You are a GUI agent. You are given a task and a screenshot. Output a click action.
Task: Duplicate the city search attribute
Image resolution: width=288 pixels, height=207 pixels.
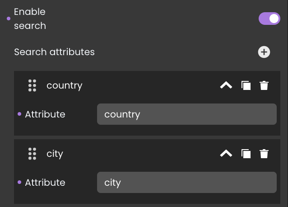pos(246,154)
